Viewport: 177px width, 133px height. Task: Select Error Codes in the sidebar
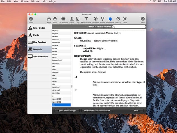tap(39, 28)
